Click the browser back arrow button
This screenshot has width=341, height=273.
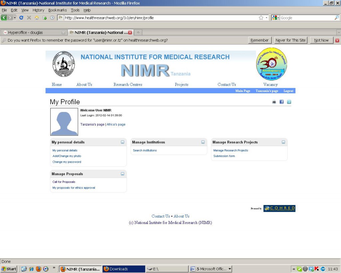point(4,18)
